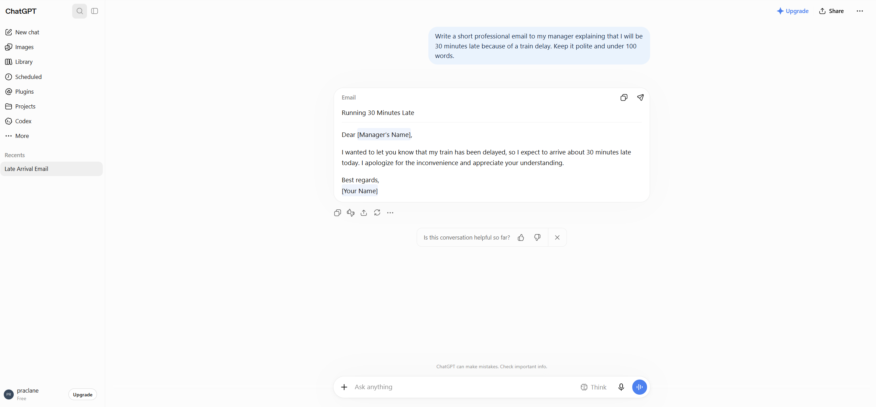Image resolution: width=876 pixels, height=407 pixels.
Task: Share the response via upload icon
Action: pyautogui.click(x=364, y=213)
